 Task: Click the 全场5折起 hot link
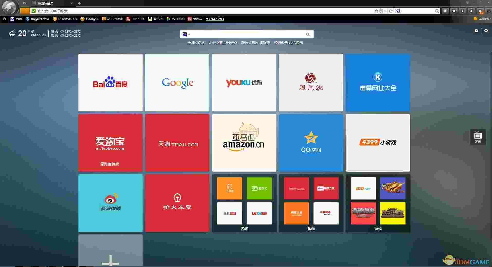click(x=196, y=43)
